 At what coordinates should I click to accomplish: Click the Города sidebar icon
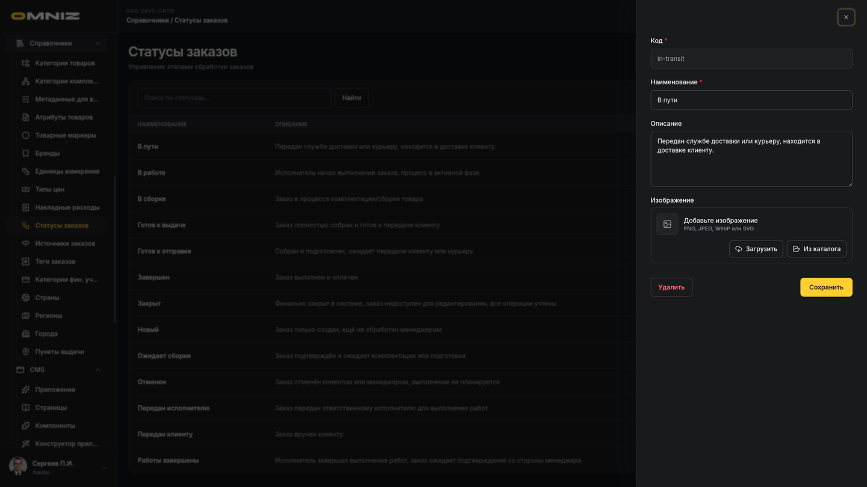point(25,334)
